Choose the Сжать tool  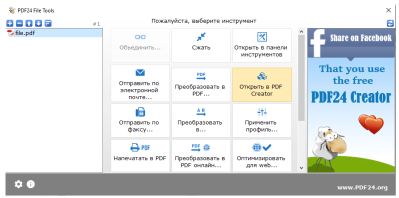[201, 45]
